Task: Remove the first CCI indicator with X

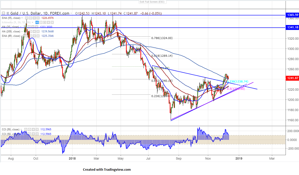Action: [x=37, y=130]
